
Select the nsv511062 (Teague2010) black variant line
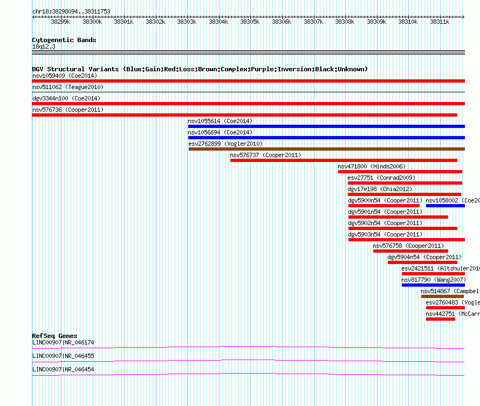point(248,92)
